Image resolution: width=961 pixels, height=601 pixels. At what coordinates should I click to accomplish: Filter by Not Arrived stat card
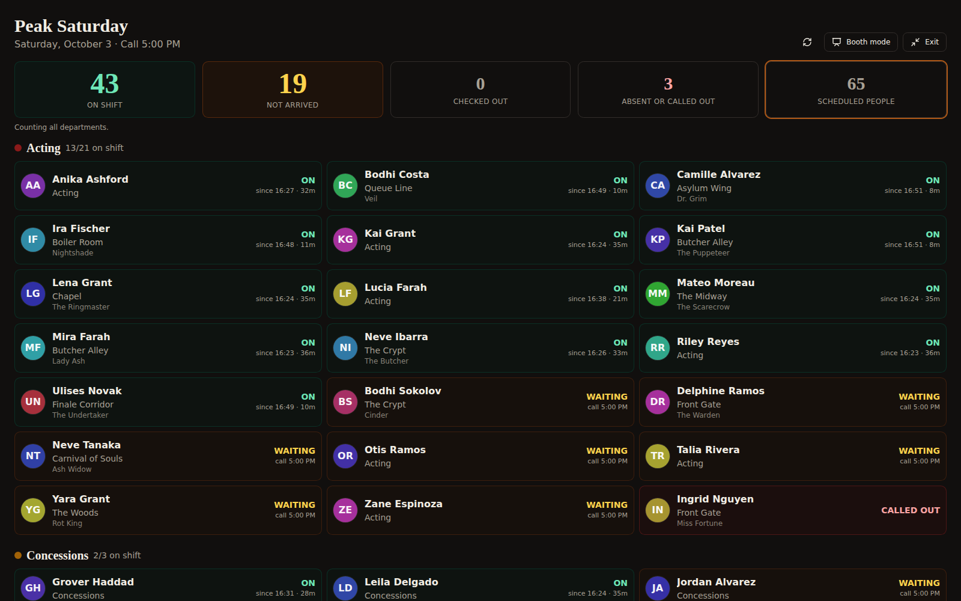(x=293, y=90)
